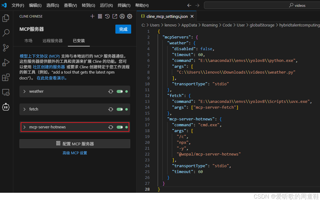
Task: Click the videos command center search box
Action: [x=262, y=5]
